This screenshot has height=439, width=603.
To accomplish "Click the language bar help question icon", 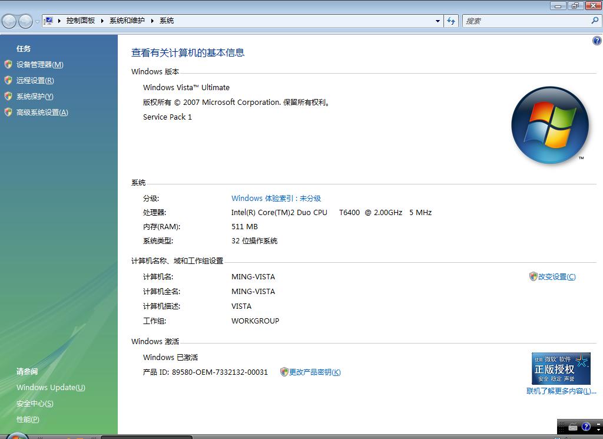I will [x=586, y=426].
